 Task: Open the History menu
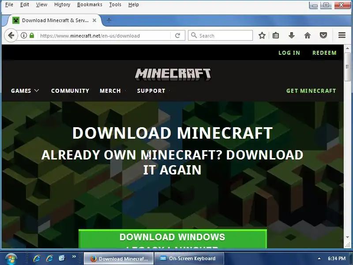pyautogui.click(x=62, y=4)
